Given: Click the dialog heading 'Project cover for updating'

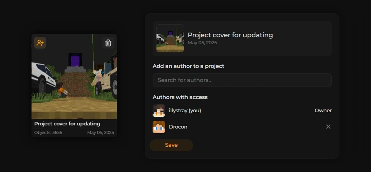Looking at the screenshot, I should point(230,35).
